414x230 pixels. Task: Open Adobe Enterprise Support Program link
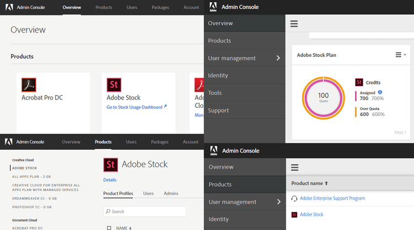point(332,198)
